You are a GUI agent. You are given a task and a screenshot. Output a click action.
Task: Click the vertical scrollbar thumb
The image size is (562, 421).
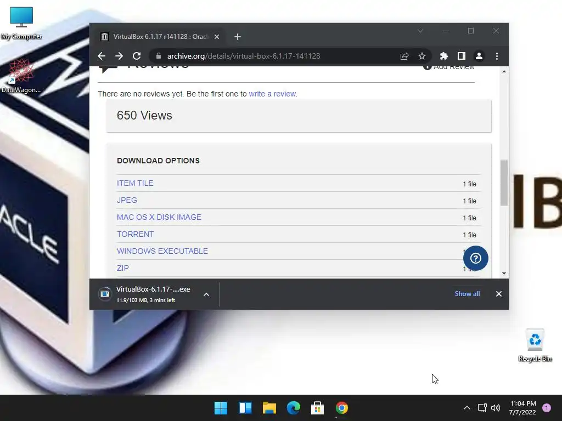point(504,183)
